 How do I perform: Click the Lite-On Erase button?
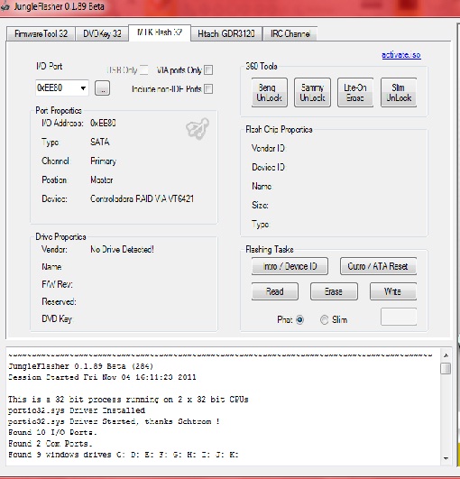click(355, 93)
